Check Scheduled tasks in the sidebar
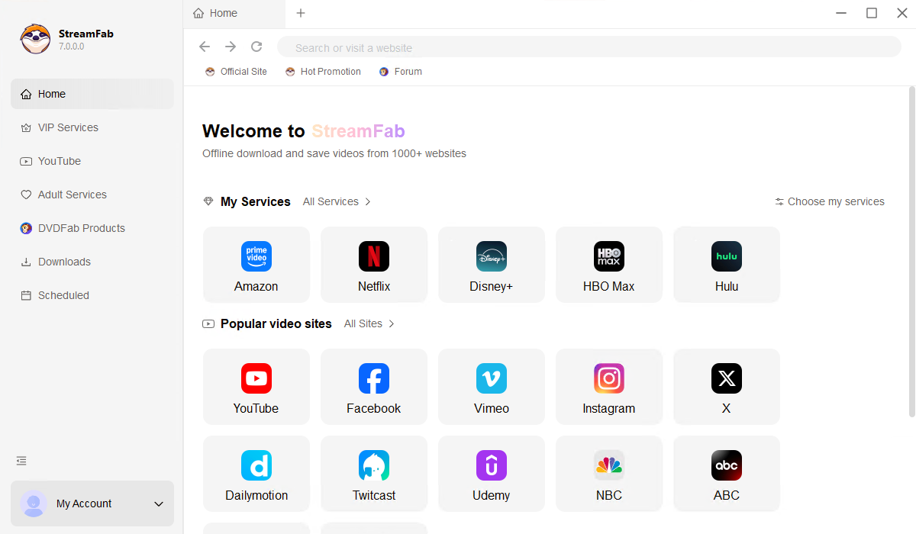 click(62, 295)
